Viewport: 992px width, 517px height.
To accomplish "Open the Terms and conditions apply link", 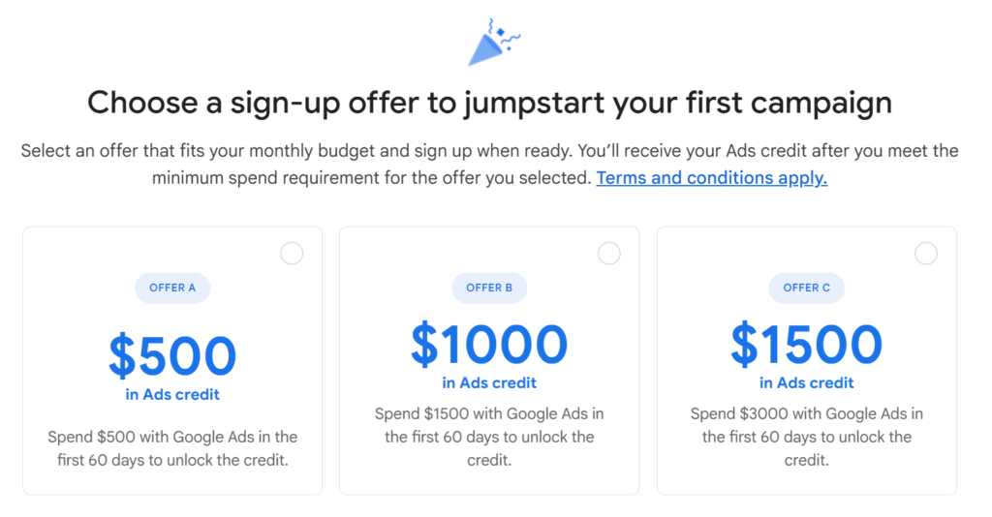I will 711,178.
